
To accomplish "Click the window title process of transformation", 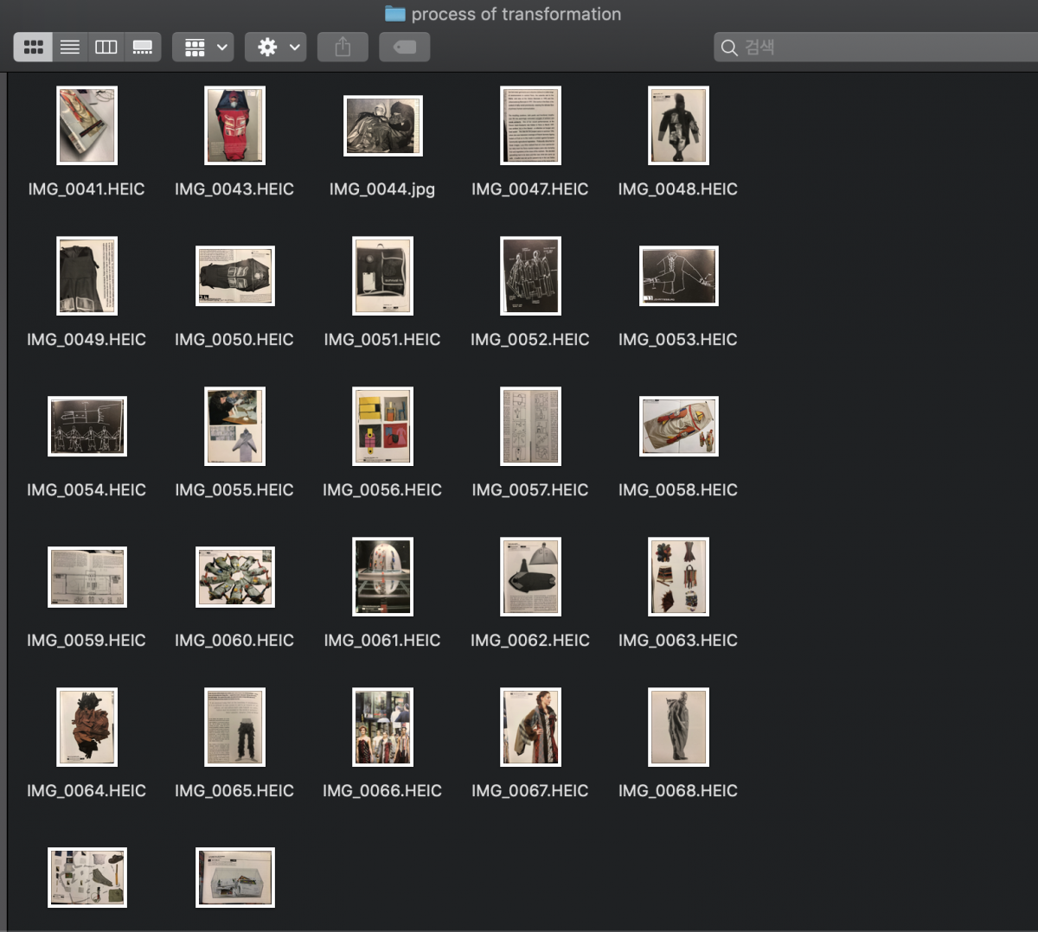I will [516, 14].
